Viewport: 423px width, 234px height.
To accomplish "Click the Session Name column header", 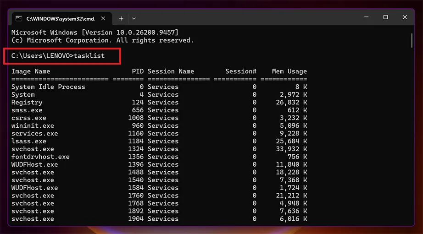I will [171, 71].
